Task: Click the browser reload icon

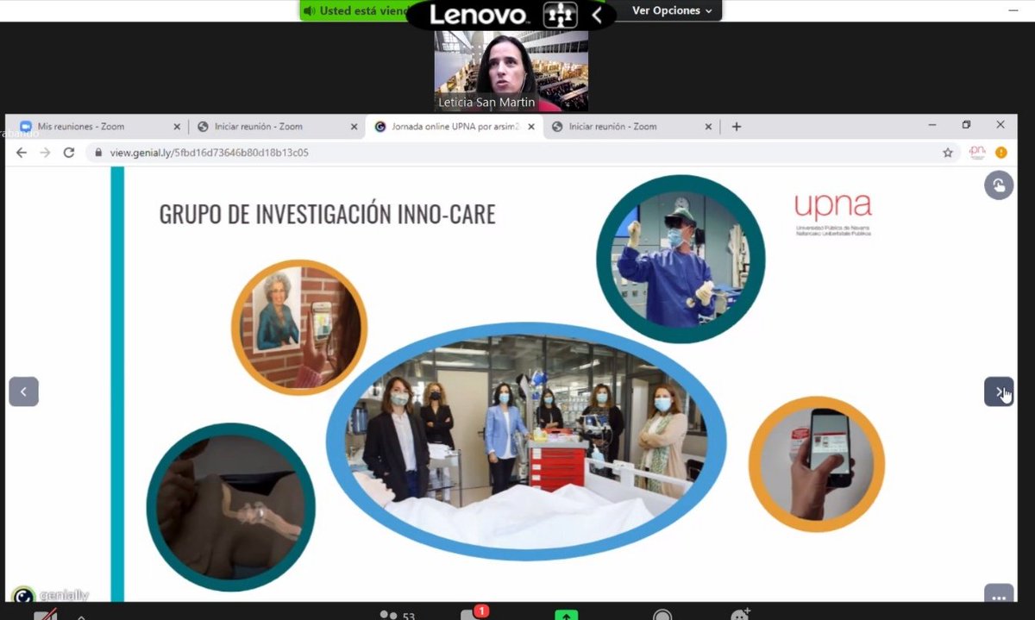Action: pyautogui.click(x=68, y=152)
